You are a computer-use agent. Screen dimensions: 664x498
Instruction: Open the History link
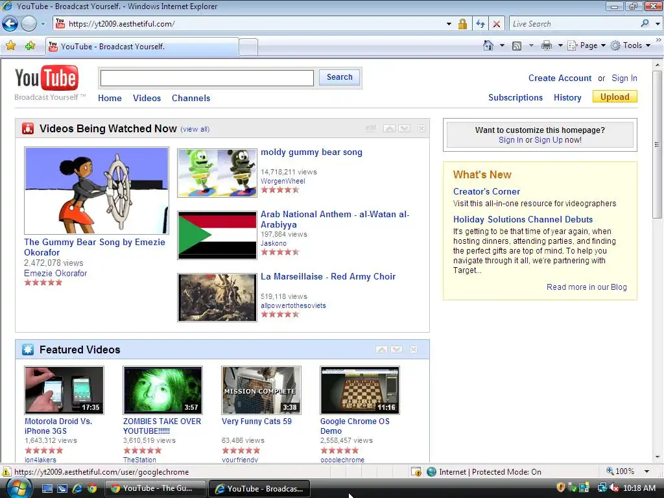[567, 98]
